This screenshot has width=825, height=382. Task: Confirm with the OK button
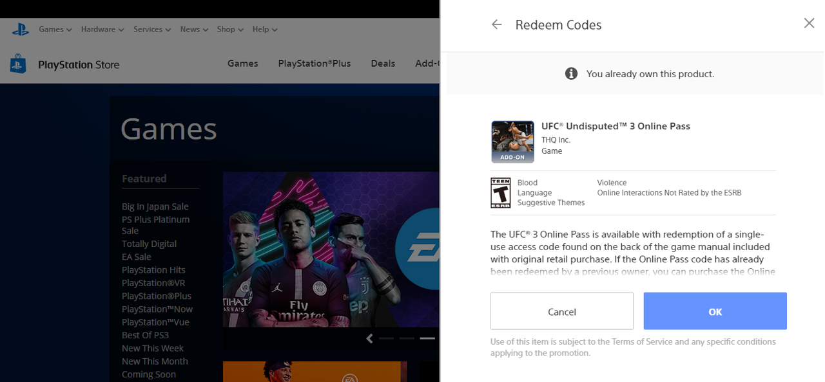click(x=715, y=311)
